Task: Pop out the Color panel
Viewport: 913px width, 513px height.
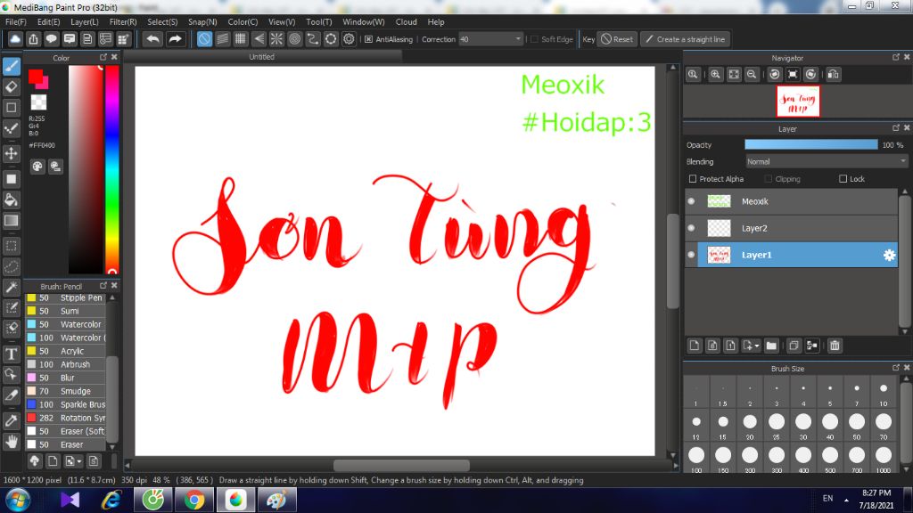Action: click(103, 57)
